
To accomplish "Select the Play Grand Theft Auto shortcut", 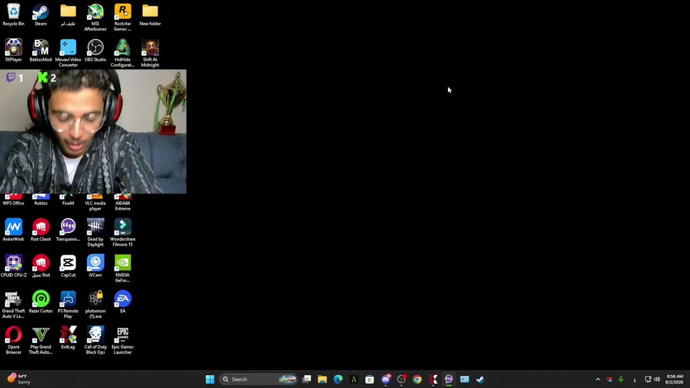I will click(x=40, y=341).
